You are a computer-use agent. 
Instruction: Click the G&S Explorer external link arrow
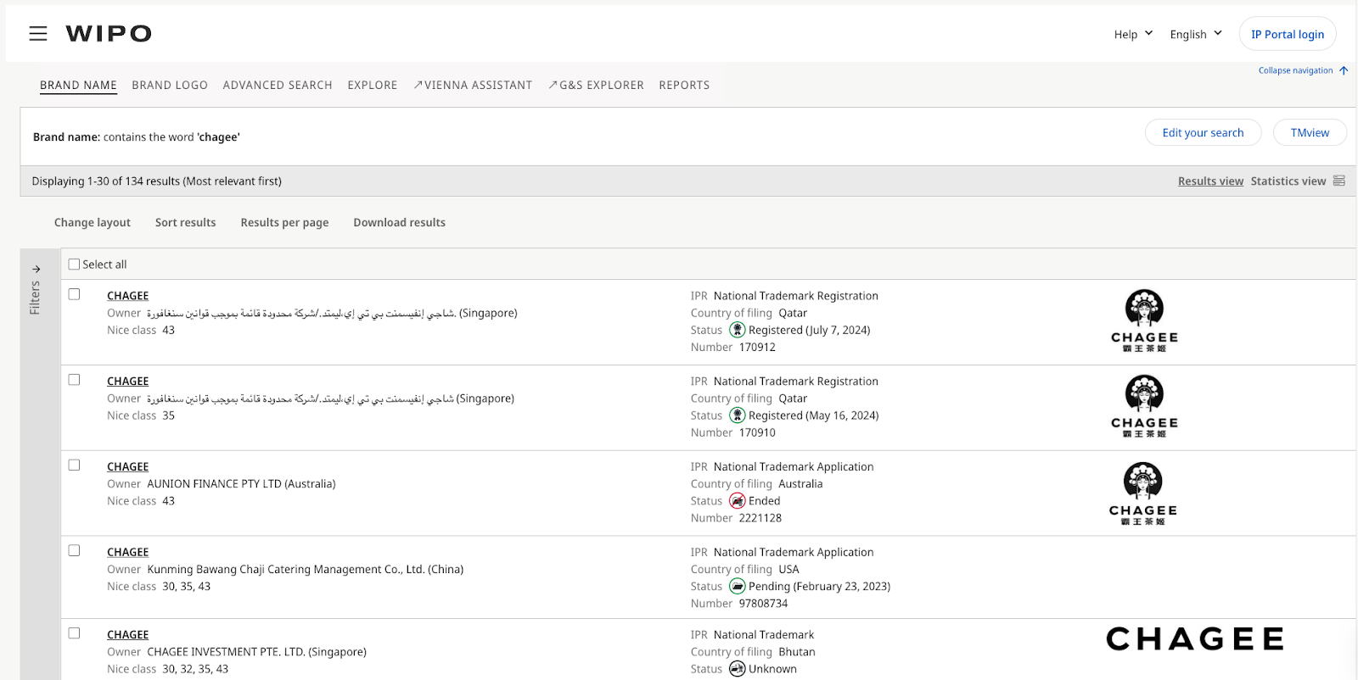553,85
